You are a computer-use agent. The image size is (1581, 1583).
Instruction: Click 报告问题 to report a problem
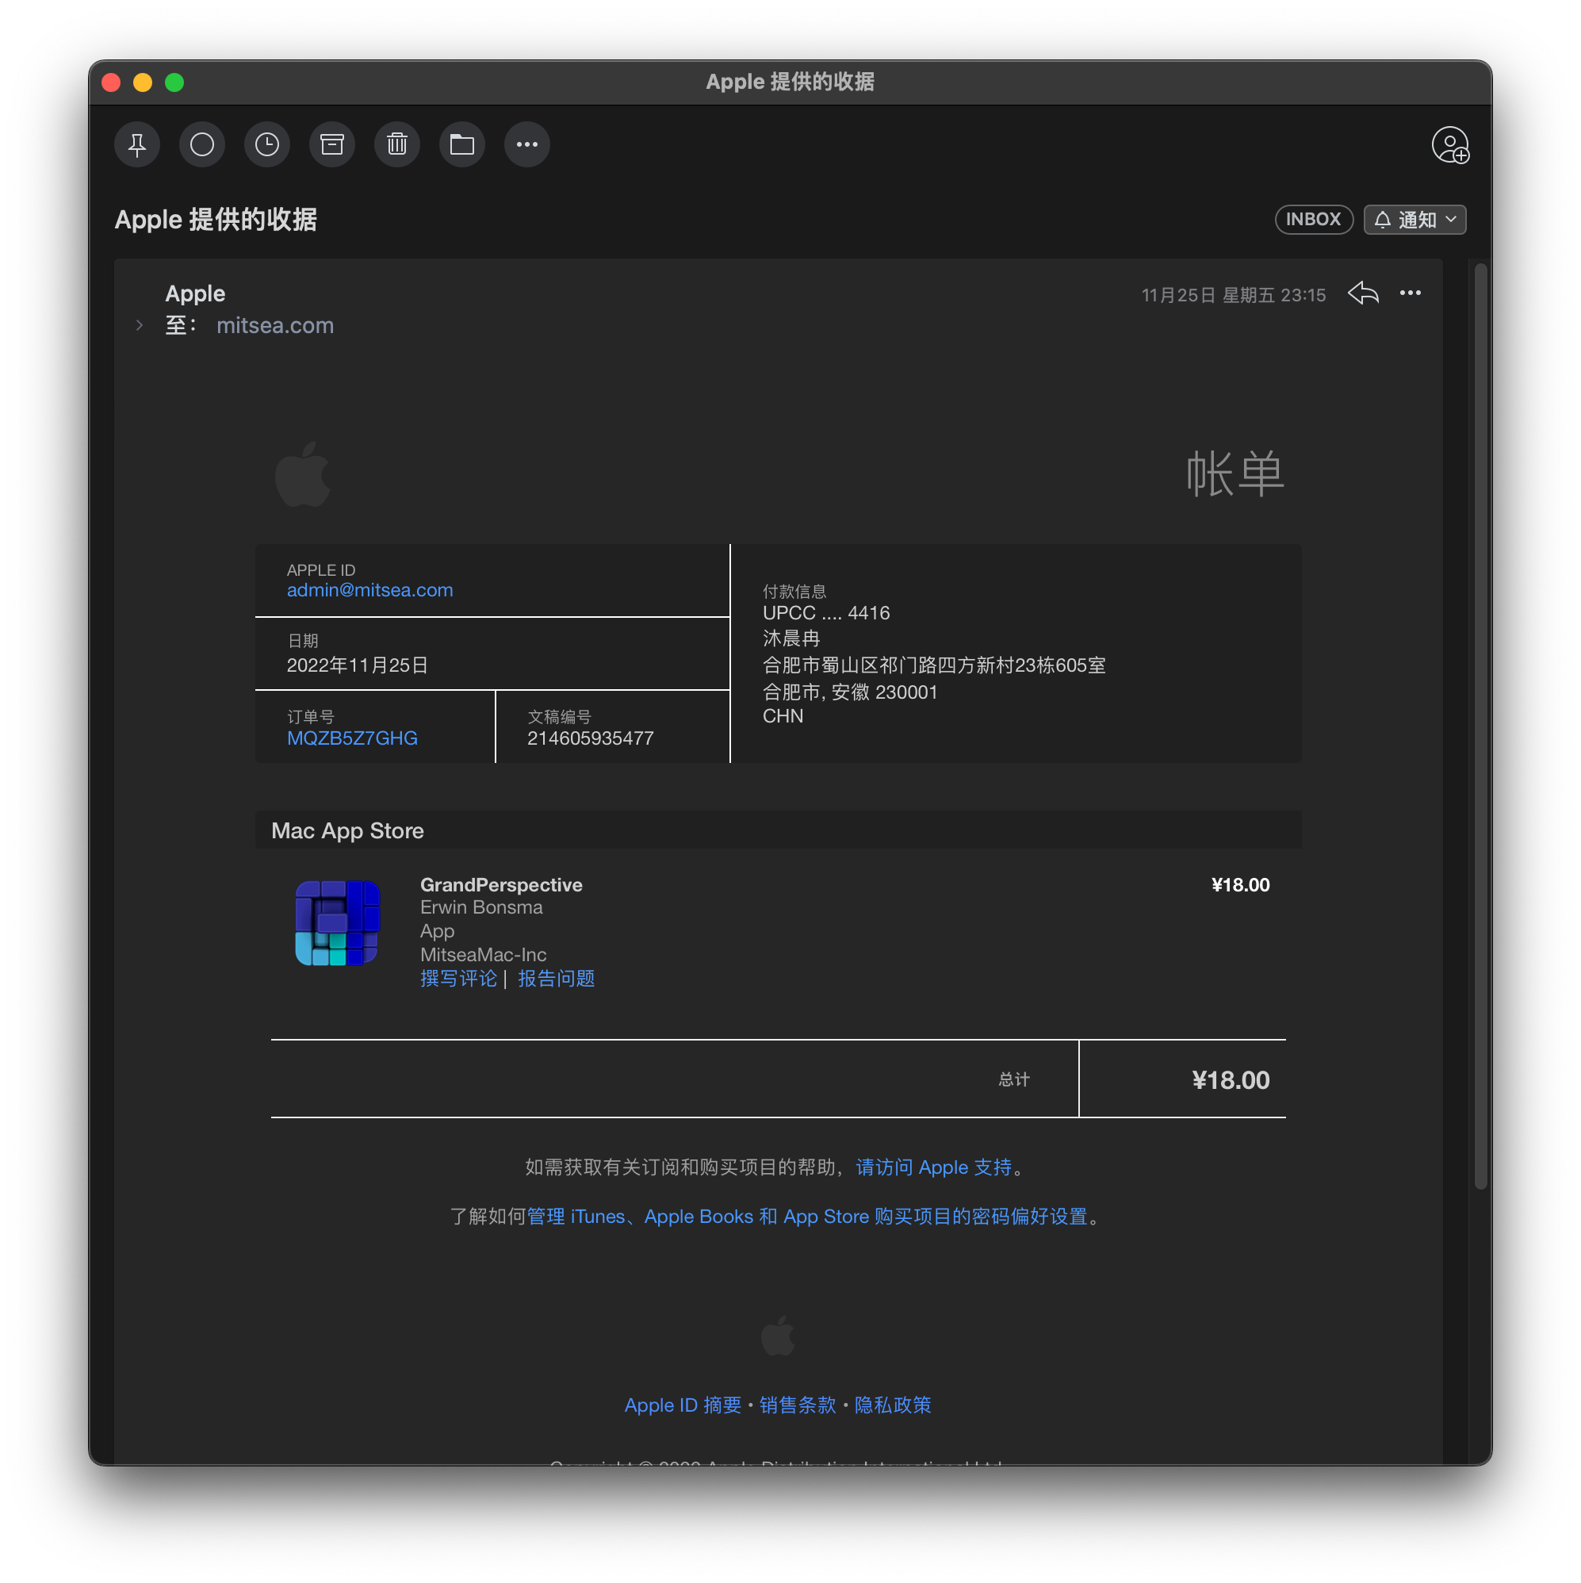coord(557,979)
